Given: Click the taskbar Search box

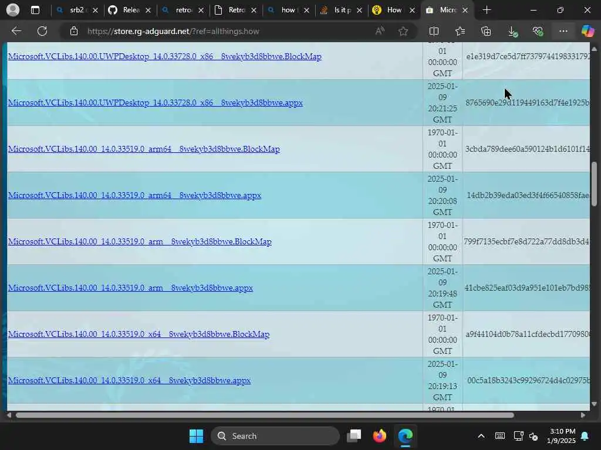Looking at the screenshot, I should [x=275, y=436].
